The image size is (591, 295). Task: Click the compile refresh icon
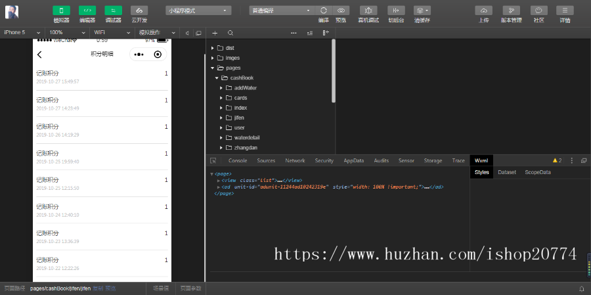click(x=323, y=11)
